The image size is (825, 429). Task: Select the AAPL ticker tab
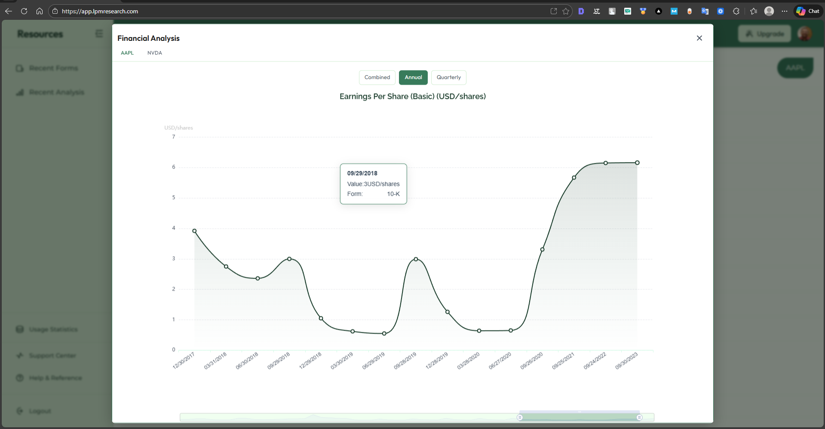pyautogui.click(x=127, y=53)
